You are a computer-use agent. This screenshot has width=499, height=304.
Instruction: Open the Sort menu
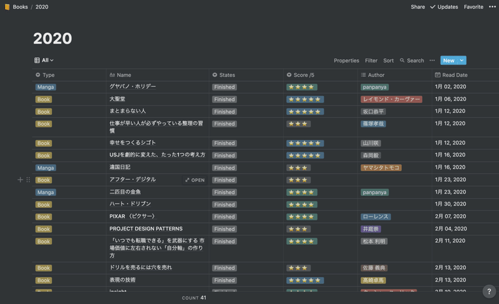(x=389, y=61)
